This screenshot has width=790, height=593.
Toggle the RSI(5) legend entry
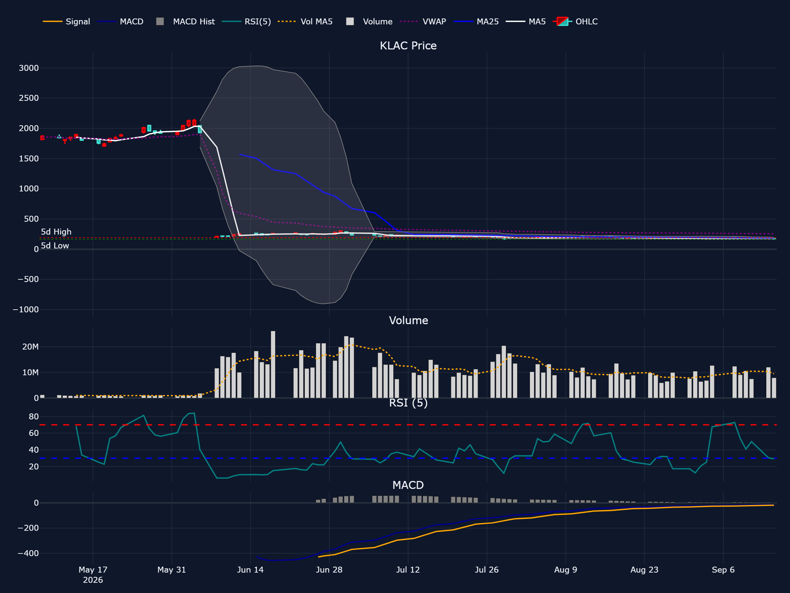tap(247, 21)
